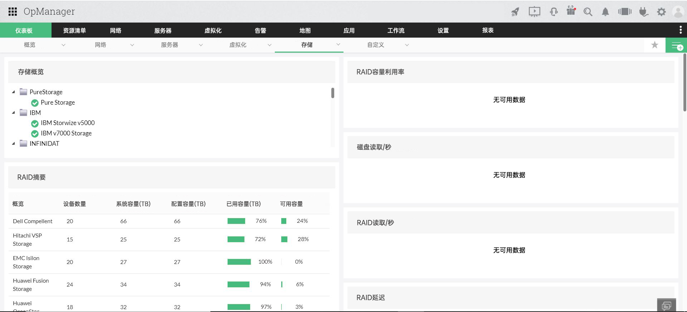
Task: Click Huawei Fusion Storage row name
Action: pos(31,285)
